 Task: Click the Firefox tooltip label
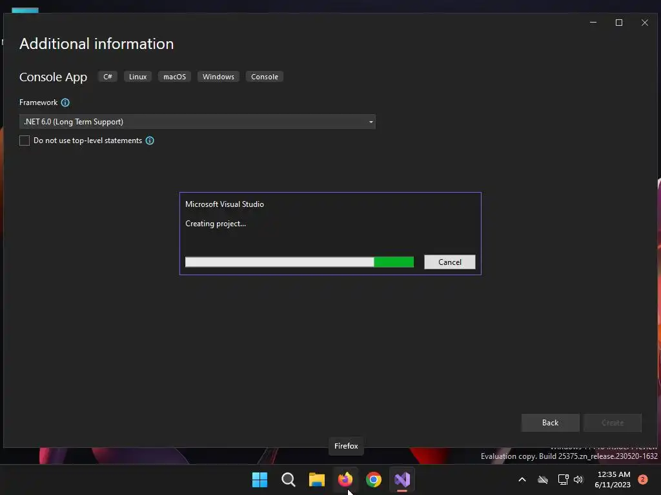click(346, 446)
